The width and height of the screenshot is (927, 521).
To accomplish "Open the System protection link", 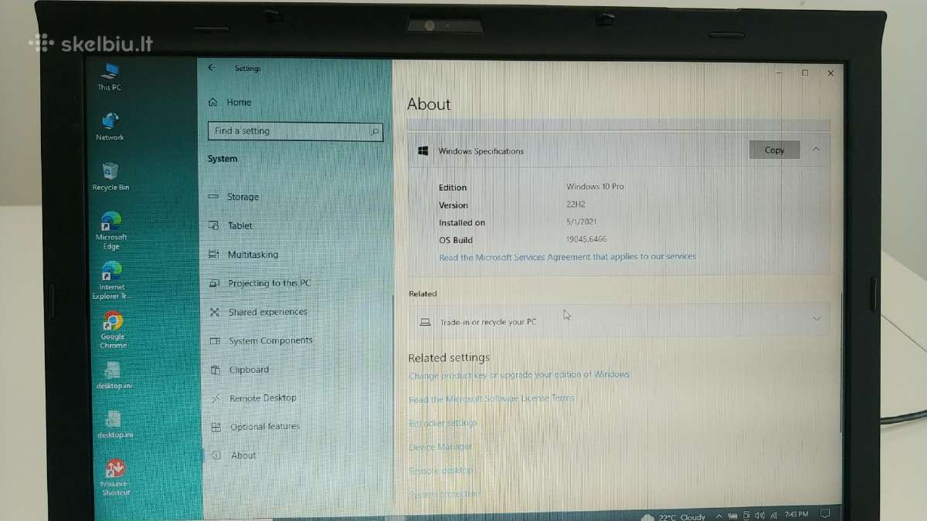I will (x=444, y=494).
